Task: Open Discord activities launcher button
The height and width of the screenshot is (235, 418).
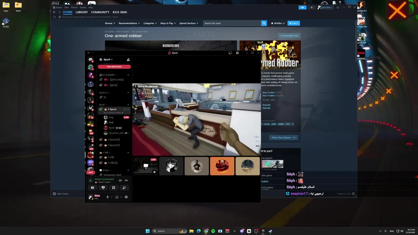Action: pos(114,188)
